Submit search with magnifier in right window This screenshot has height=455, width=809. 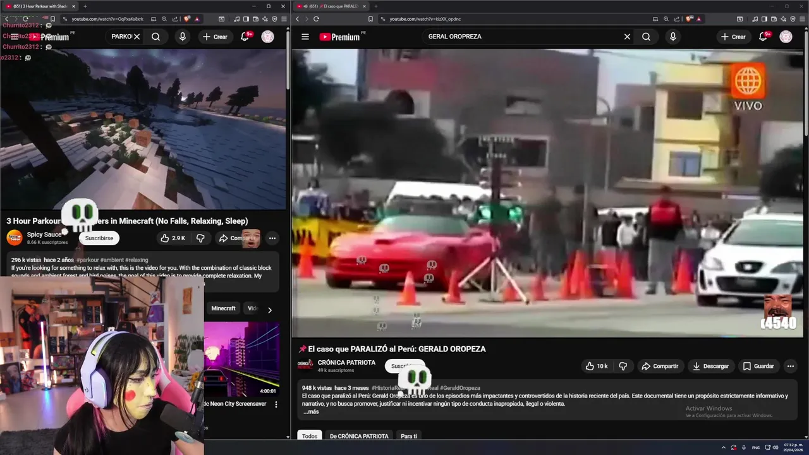click(x=646, y=37)
